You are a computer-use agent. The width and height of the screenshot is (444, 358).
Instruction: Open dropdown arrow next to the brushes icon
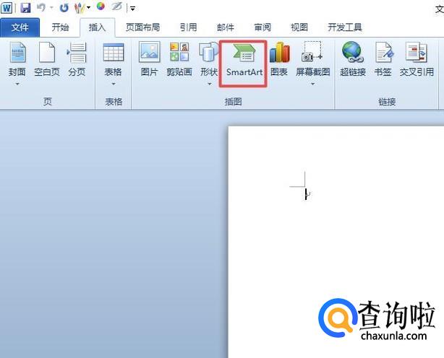tap(88, 8)
